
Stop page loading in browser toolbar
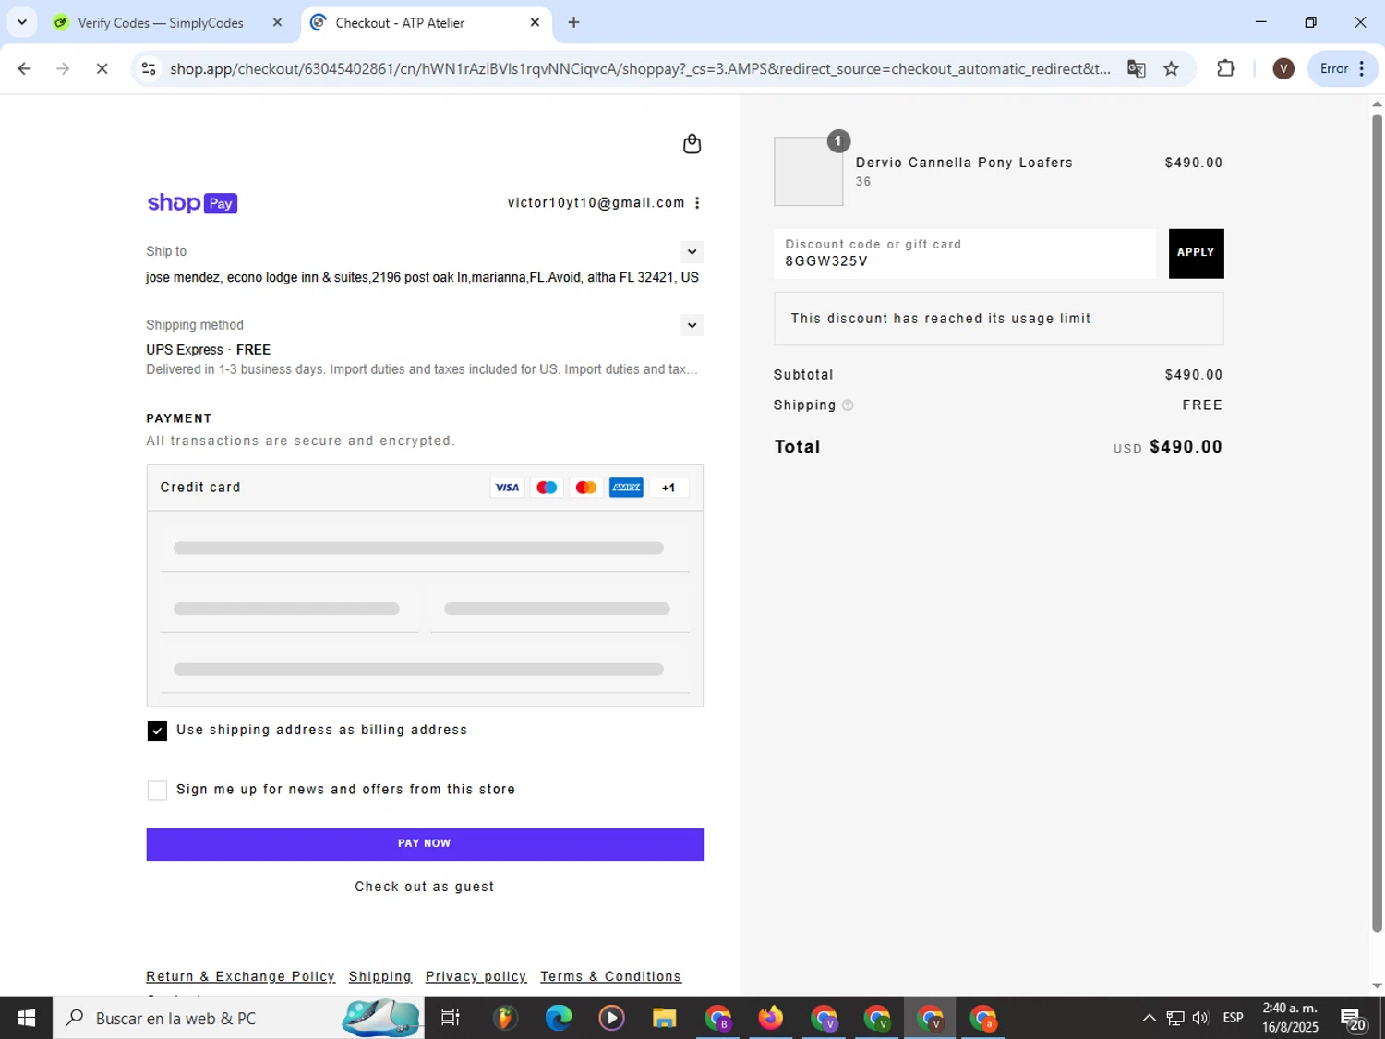(x=102, y=68)
